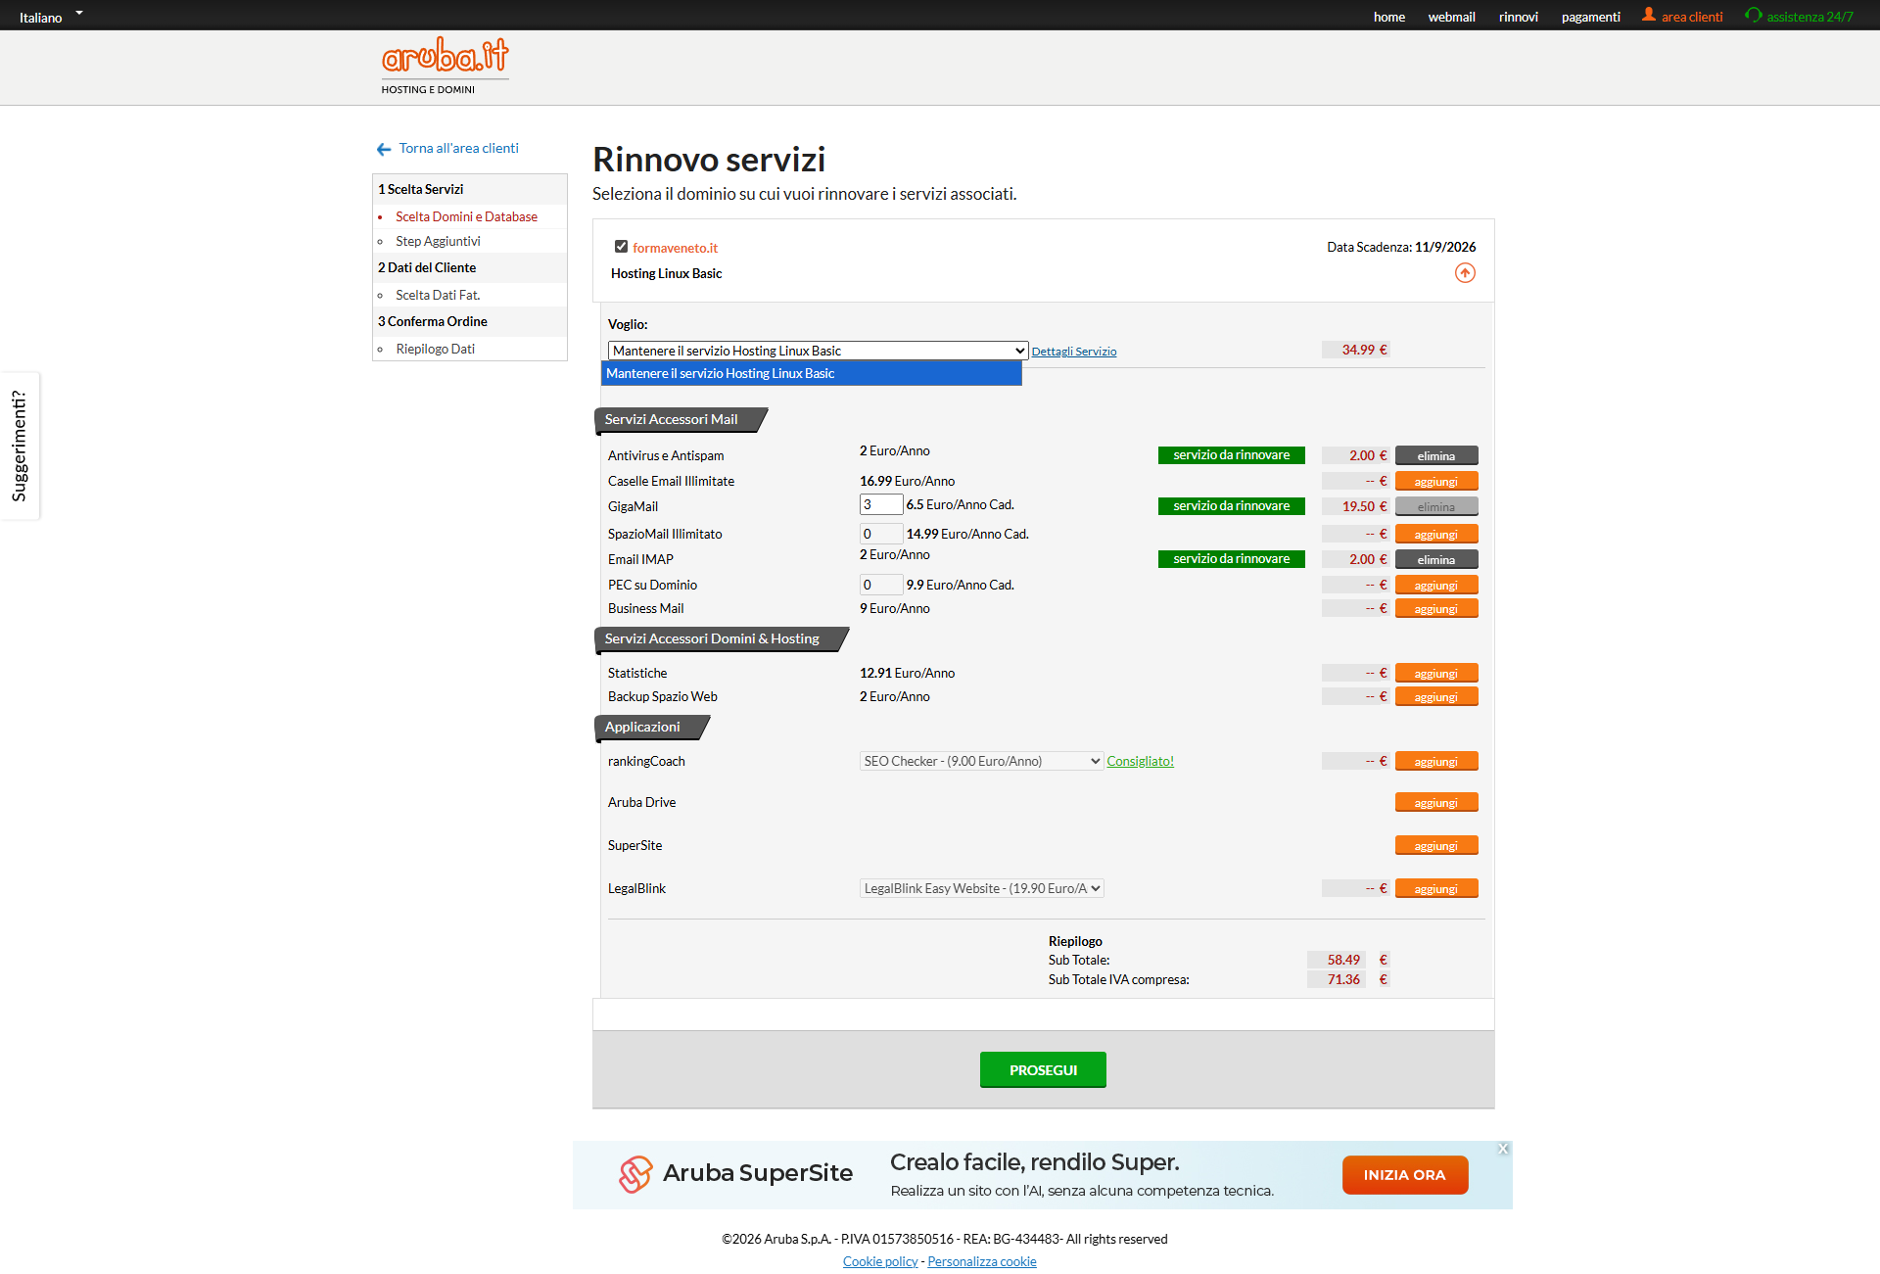This screenshot has height=1274, width=1880.
Task: Click the GigaMail quantity input field
Action: point(880,504)
